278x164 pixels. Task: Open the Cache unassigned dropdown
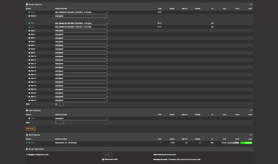coord(81,118)
